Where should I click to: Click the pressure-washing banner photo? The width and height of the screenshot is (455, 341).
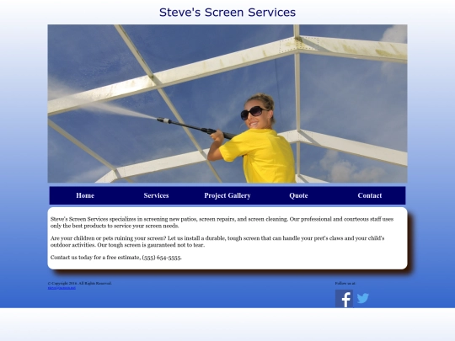tap(227, 104)
